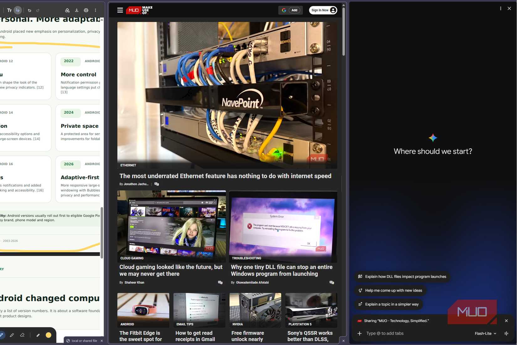The width and height of the screenshot is (517, 345).
Task: Open the yellow color swatch picker
Action: (x=48, y=335)
